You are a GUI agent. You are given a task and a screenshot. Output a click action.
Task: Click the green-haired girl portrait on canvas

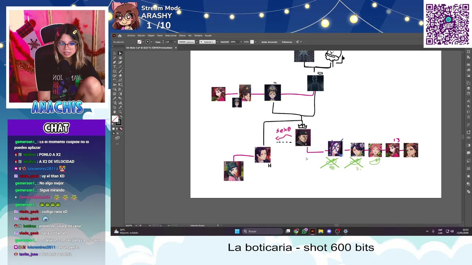coord(233,171)
